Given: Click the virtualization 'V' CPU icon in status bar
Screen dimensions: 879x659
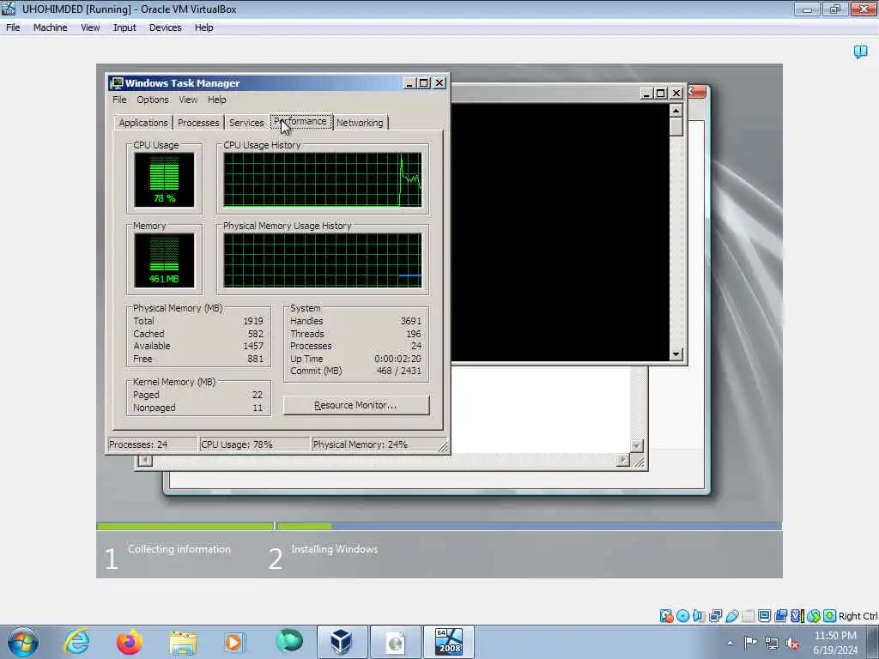Looking at the screenshot, I should click(x=797, y=616).
